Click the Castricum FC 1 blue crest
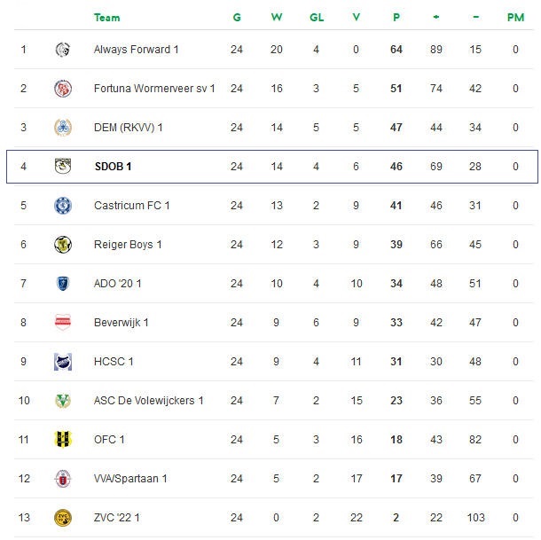This screenshot has width=541, height=540. (x=62, y=206)
